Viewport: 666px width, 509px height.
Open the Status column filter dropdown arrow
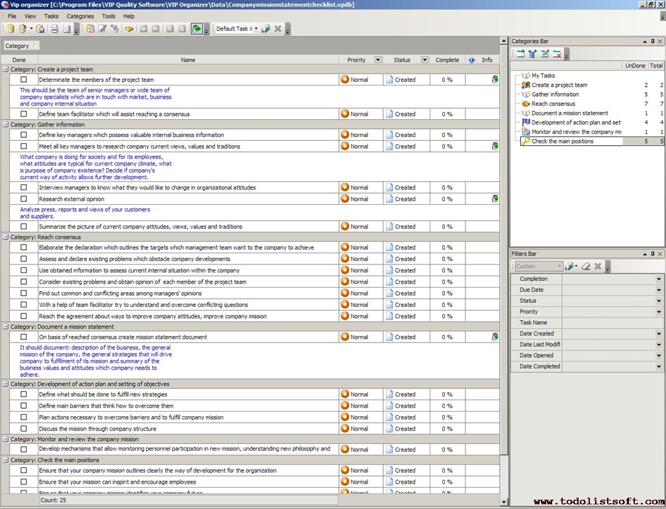(x=424, y=60)
